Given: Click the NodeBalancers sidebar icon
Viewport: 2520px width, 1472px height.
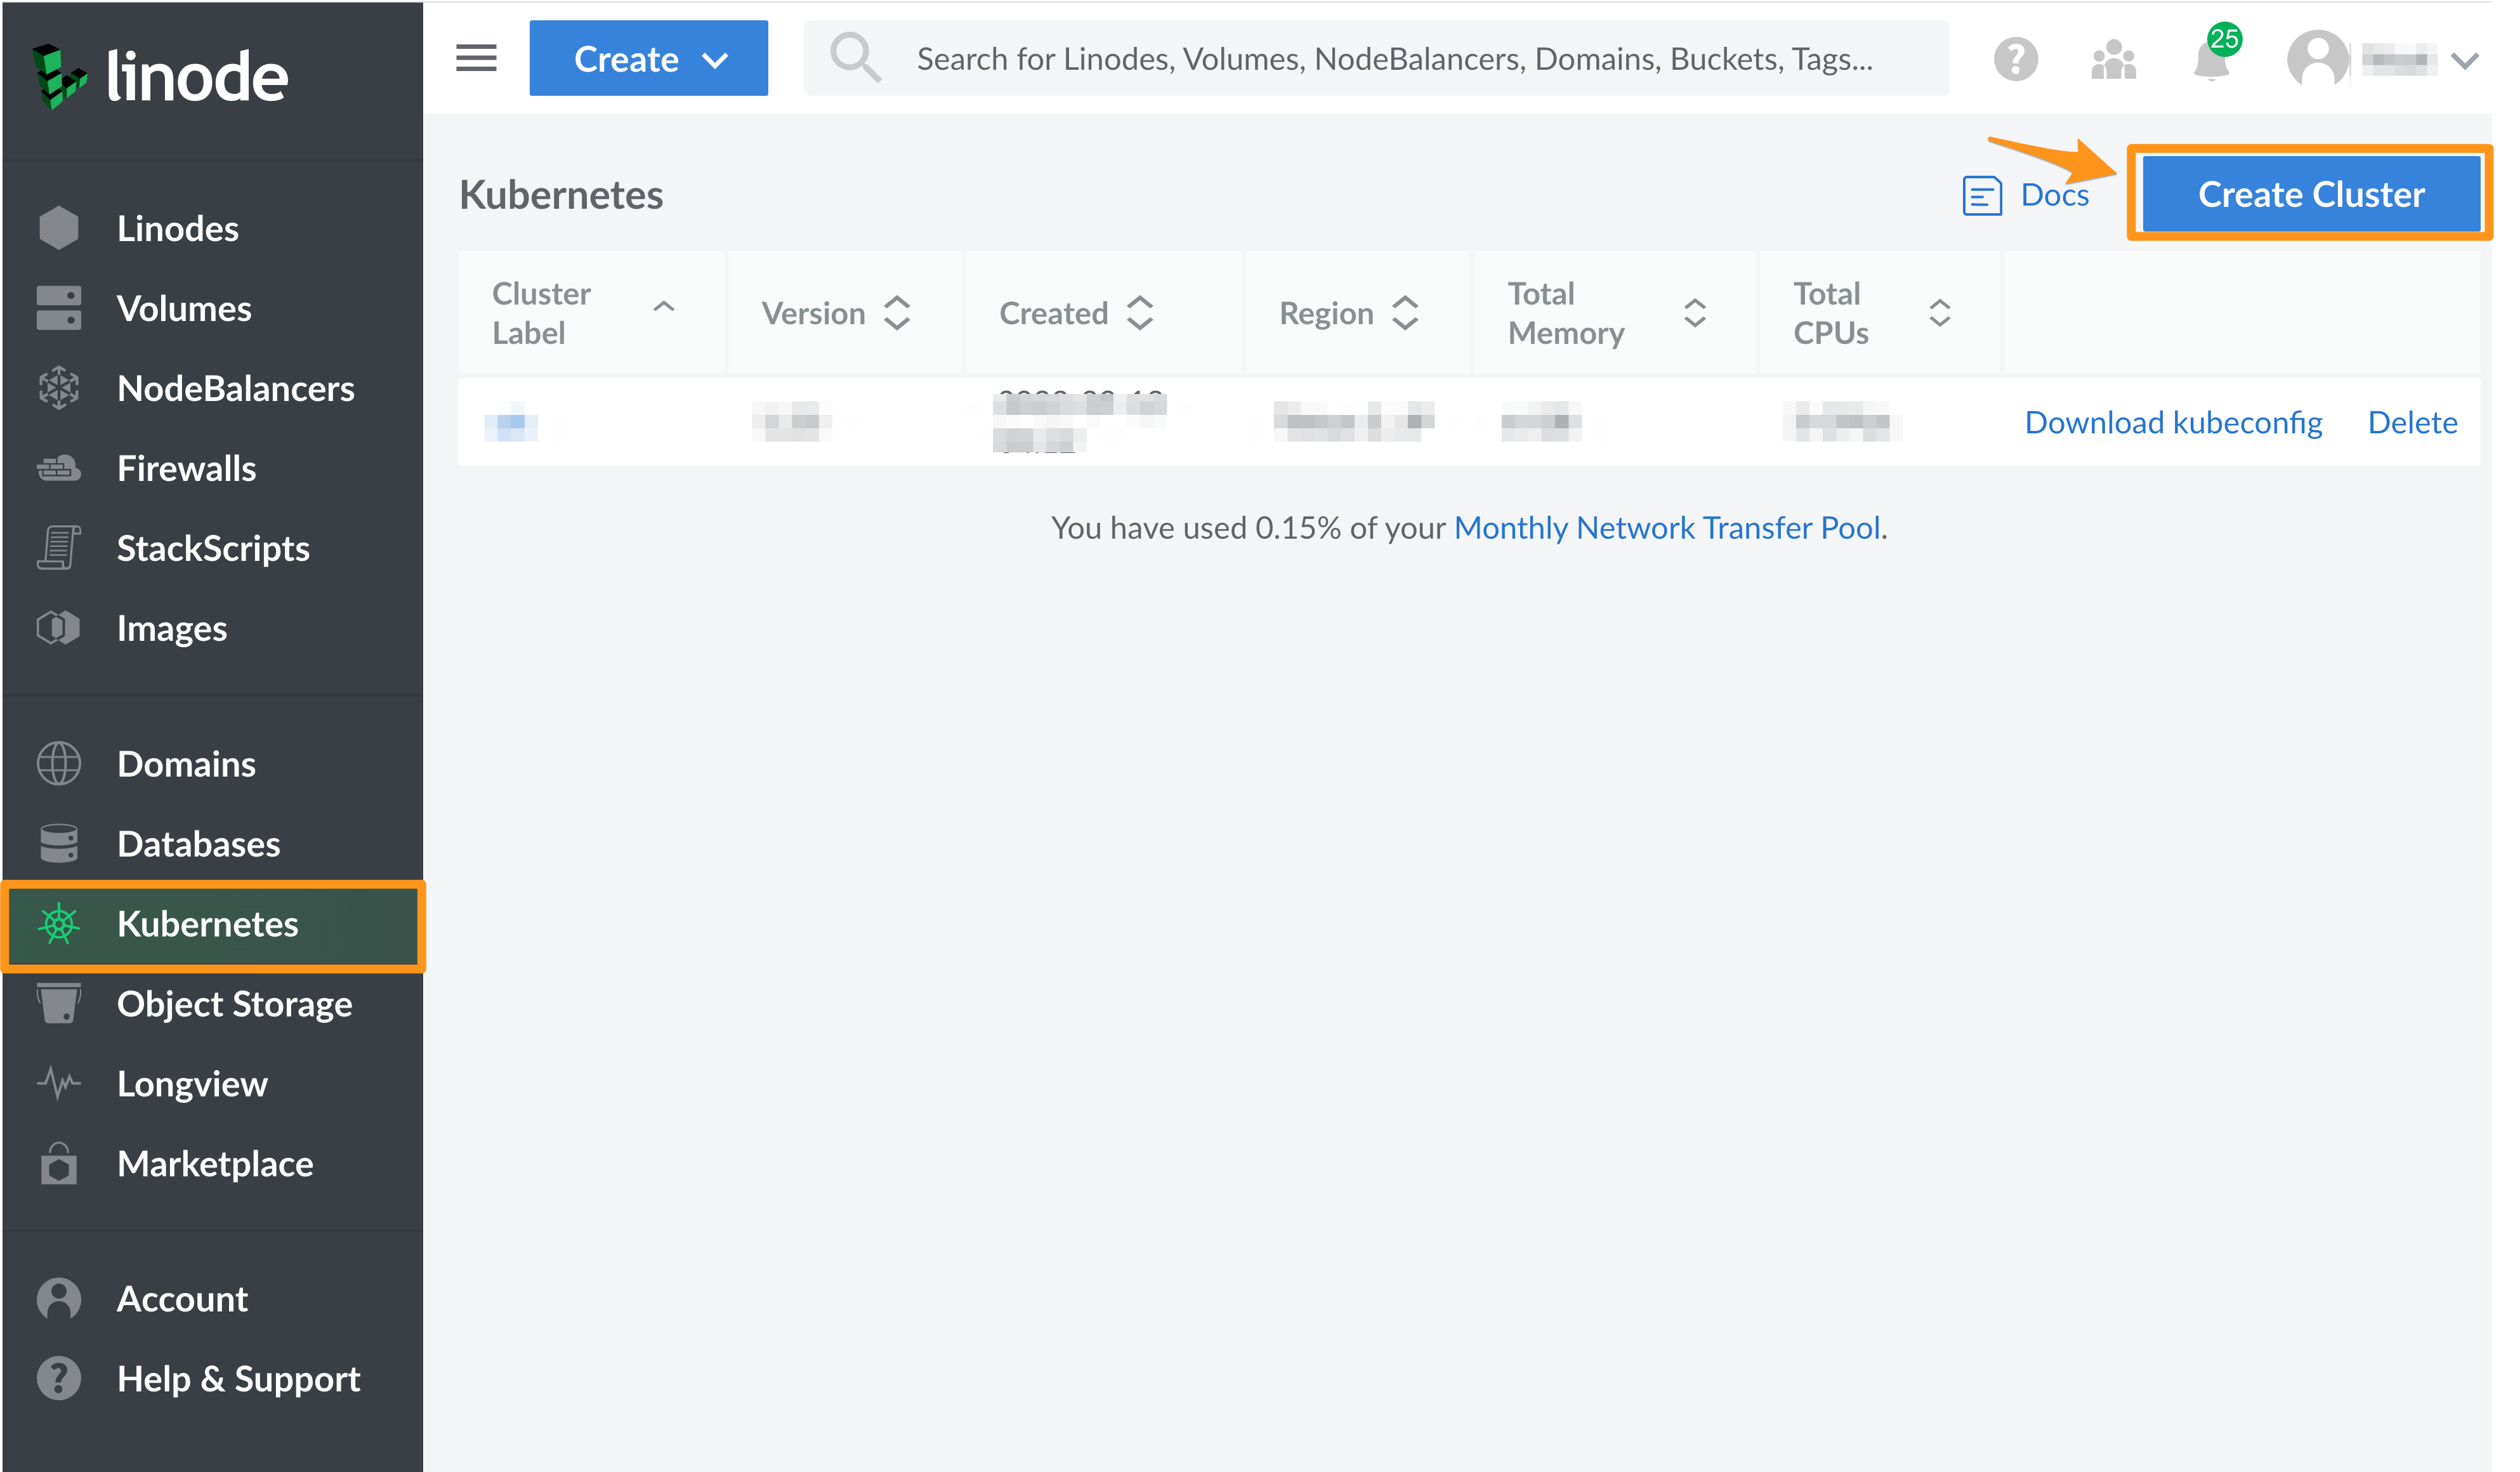Looking at the screenshot, I should tap(59, 388).
